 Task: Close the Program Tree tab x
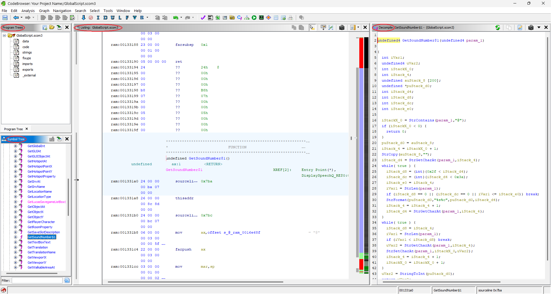point(27,129)
